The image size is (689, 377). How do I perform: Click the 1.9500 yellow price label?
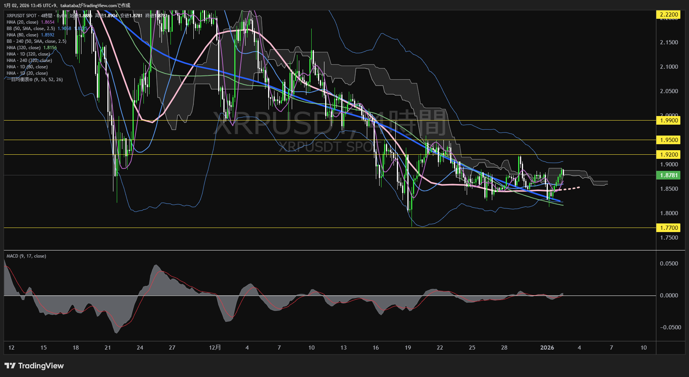pos(669,140)
